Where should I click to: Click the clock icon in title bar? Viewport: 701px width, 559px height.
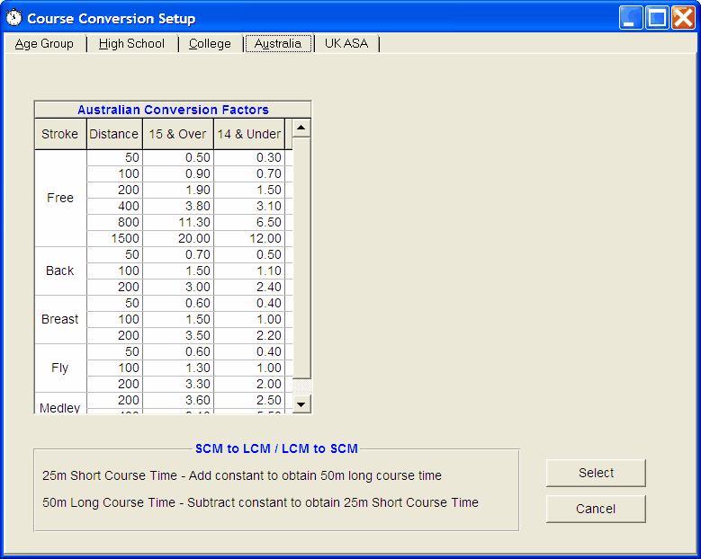click(x=14, y=18)
